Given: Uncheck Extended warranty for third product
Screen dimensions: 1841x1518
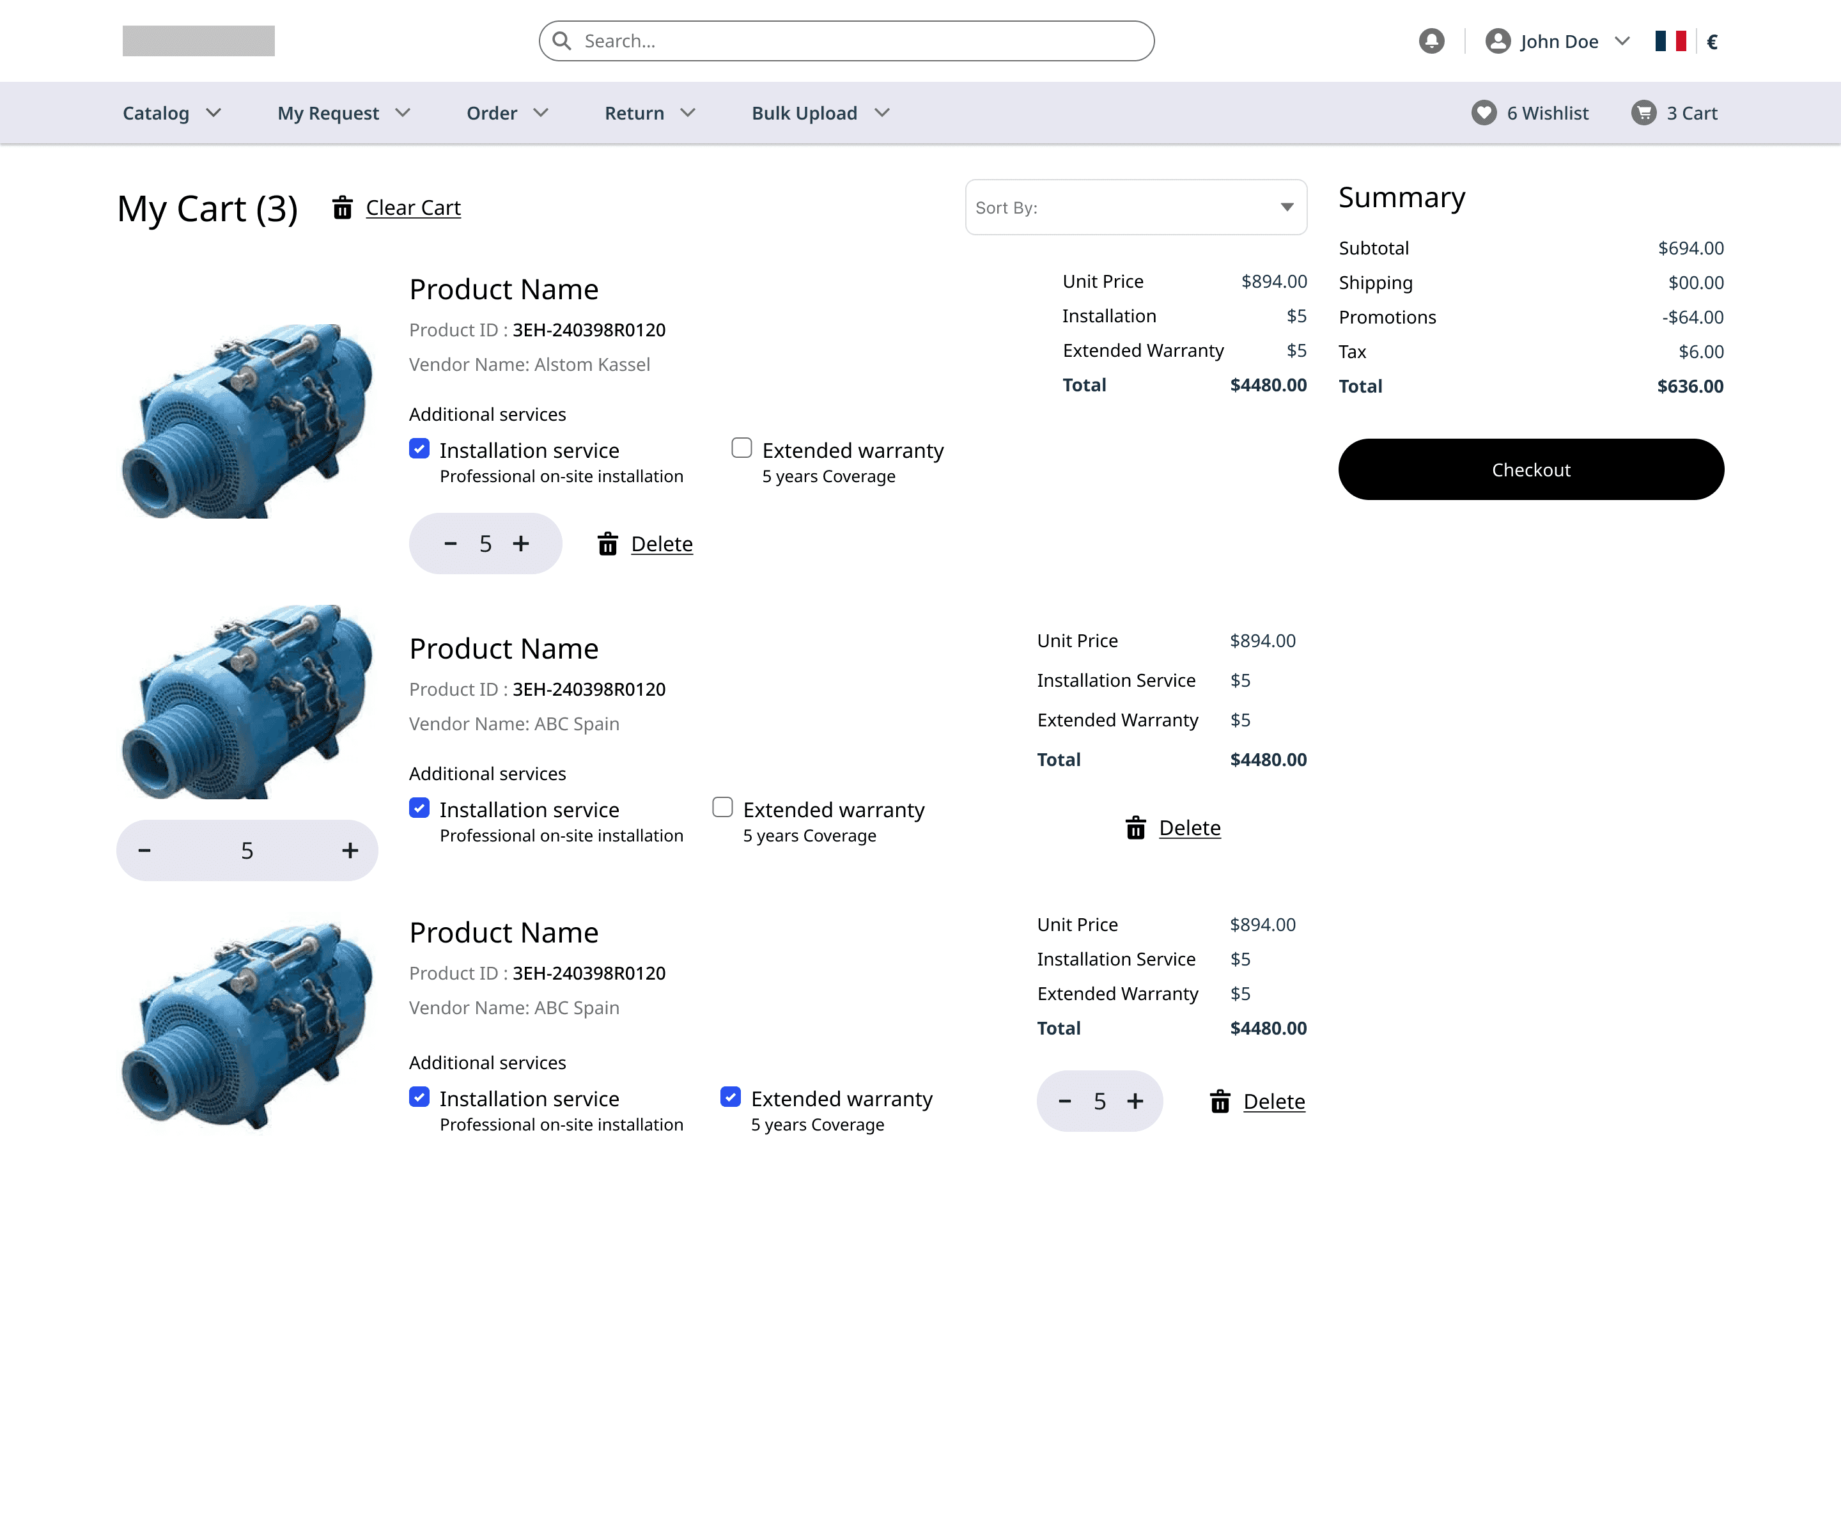Looking at the screenshot, I should click(731, 1097).
